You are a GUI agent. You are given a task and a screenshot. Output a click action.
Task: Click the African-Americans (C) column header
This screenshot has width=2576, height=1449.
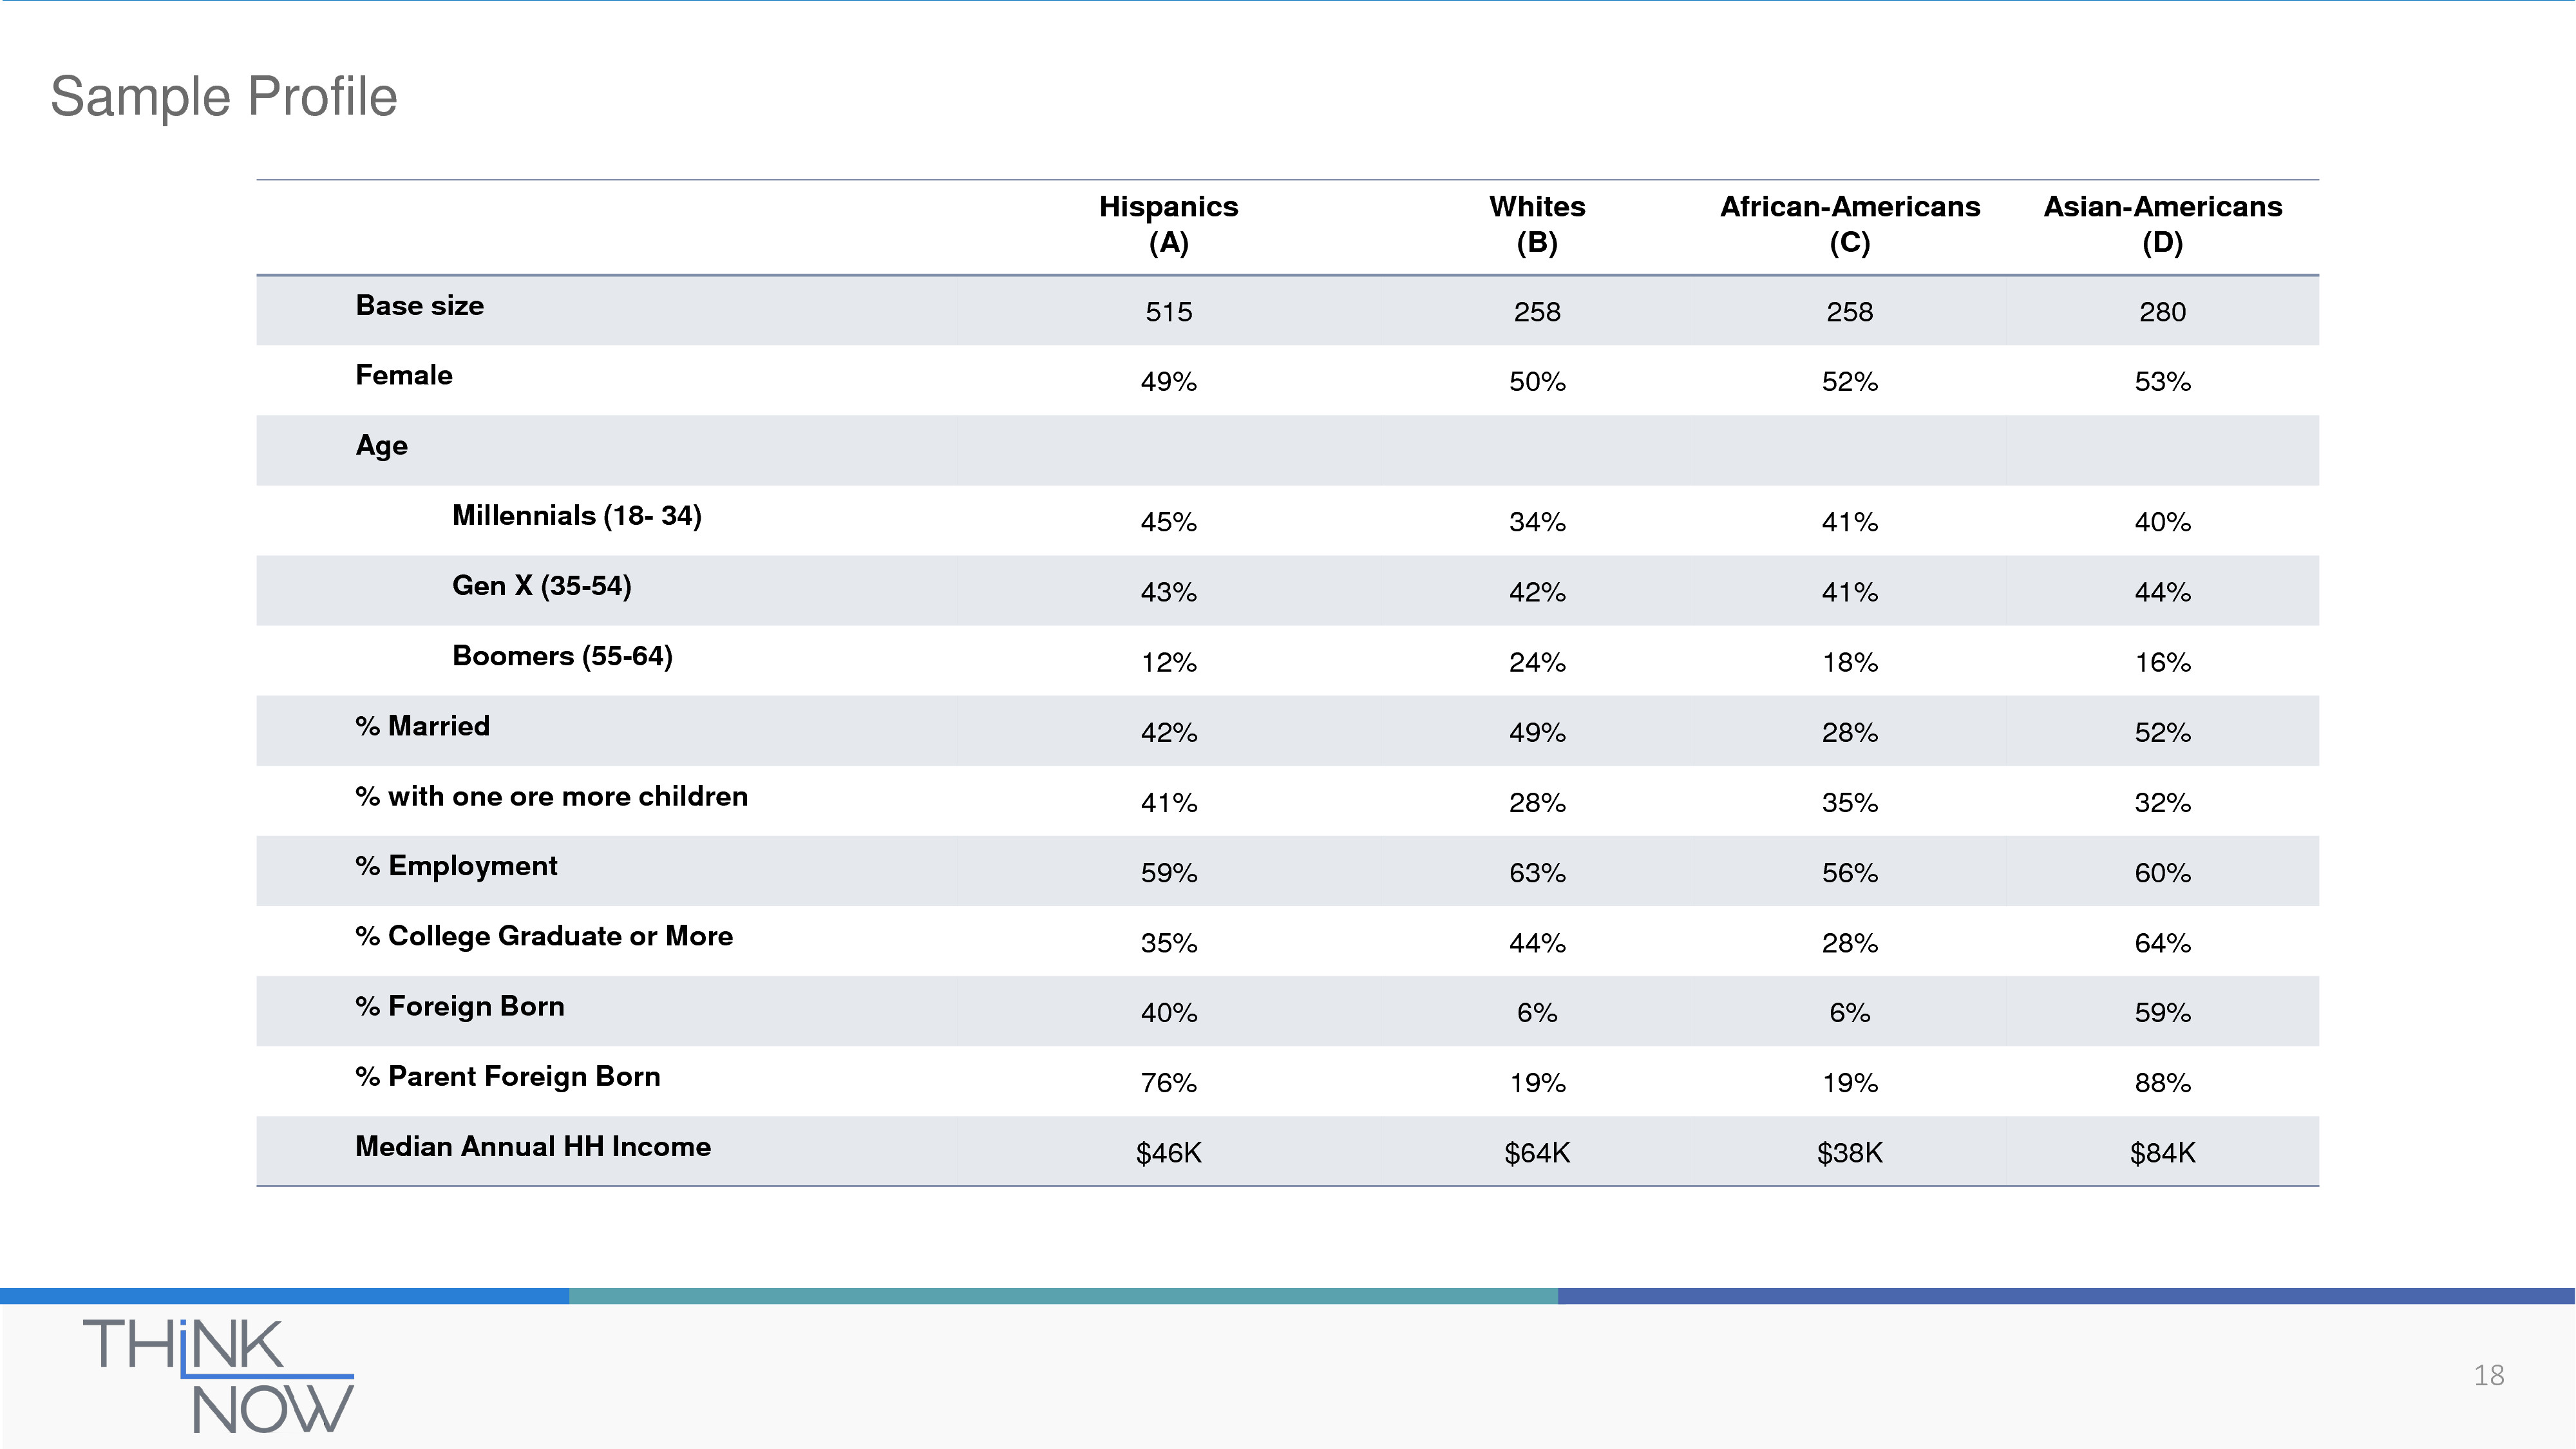coord(1849,224)
